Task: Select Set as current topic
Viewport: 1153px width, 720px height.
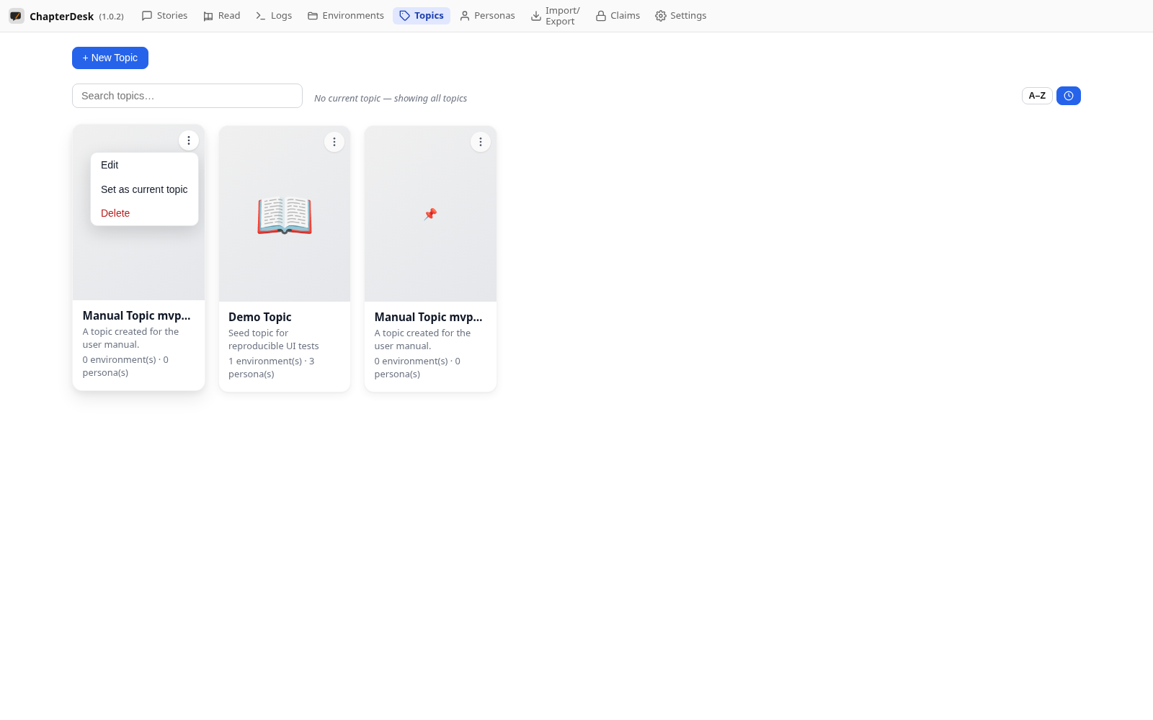Action: click(144, 189)
